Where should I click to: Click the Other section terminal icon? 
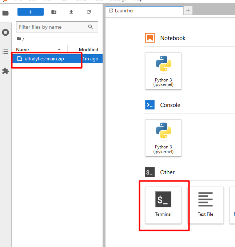pos(150,172)
